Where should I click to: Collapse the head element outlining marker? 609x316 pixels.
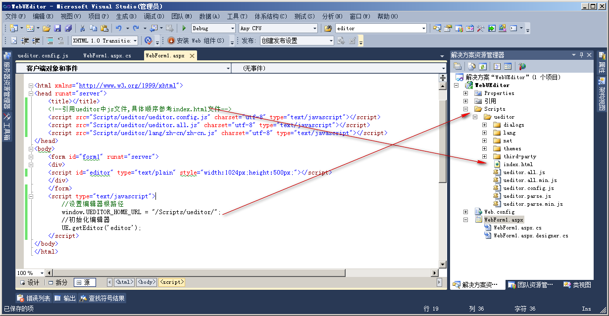pos(31,93)
